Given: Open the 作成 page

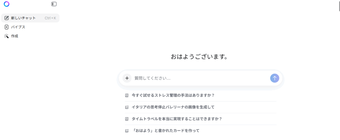Looking at the screenshot, I should (15, 36).
